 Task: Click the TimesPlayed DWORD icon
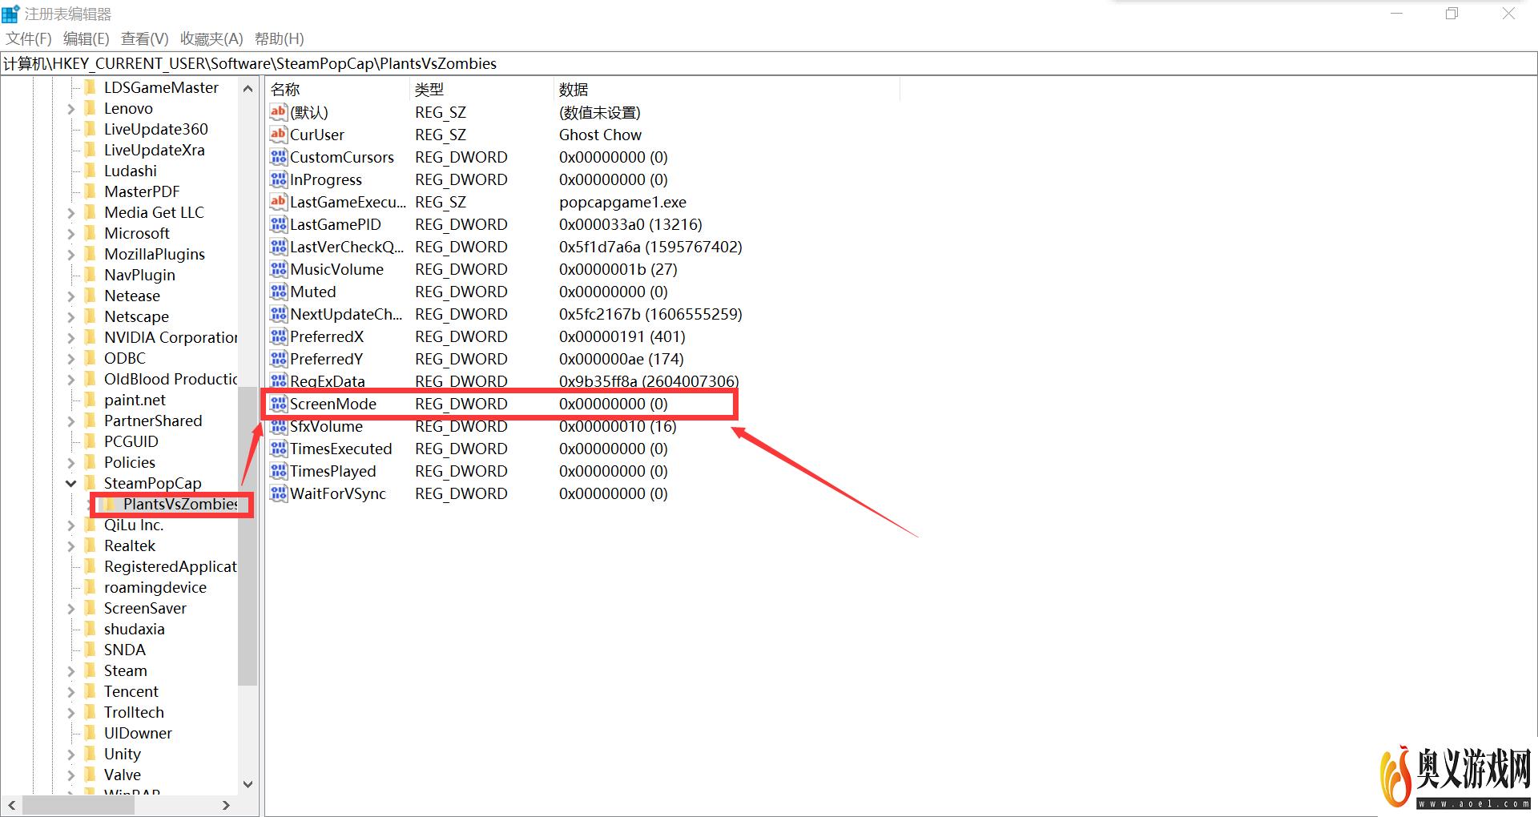(x=278, y=471)
